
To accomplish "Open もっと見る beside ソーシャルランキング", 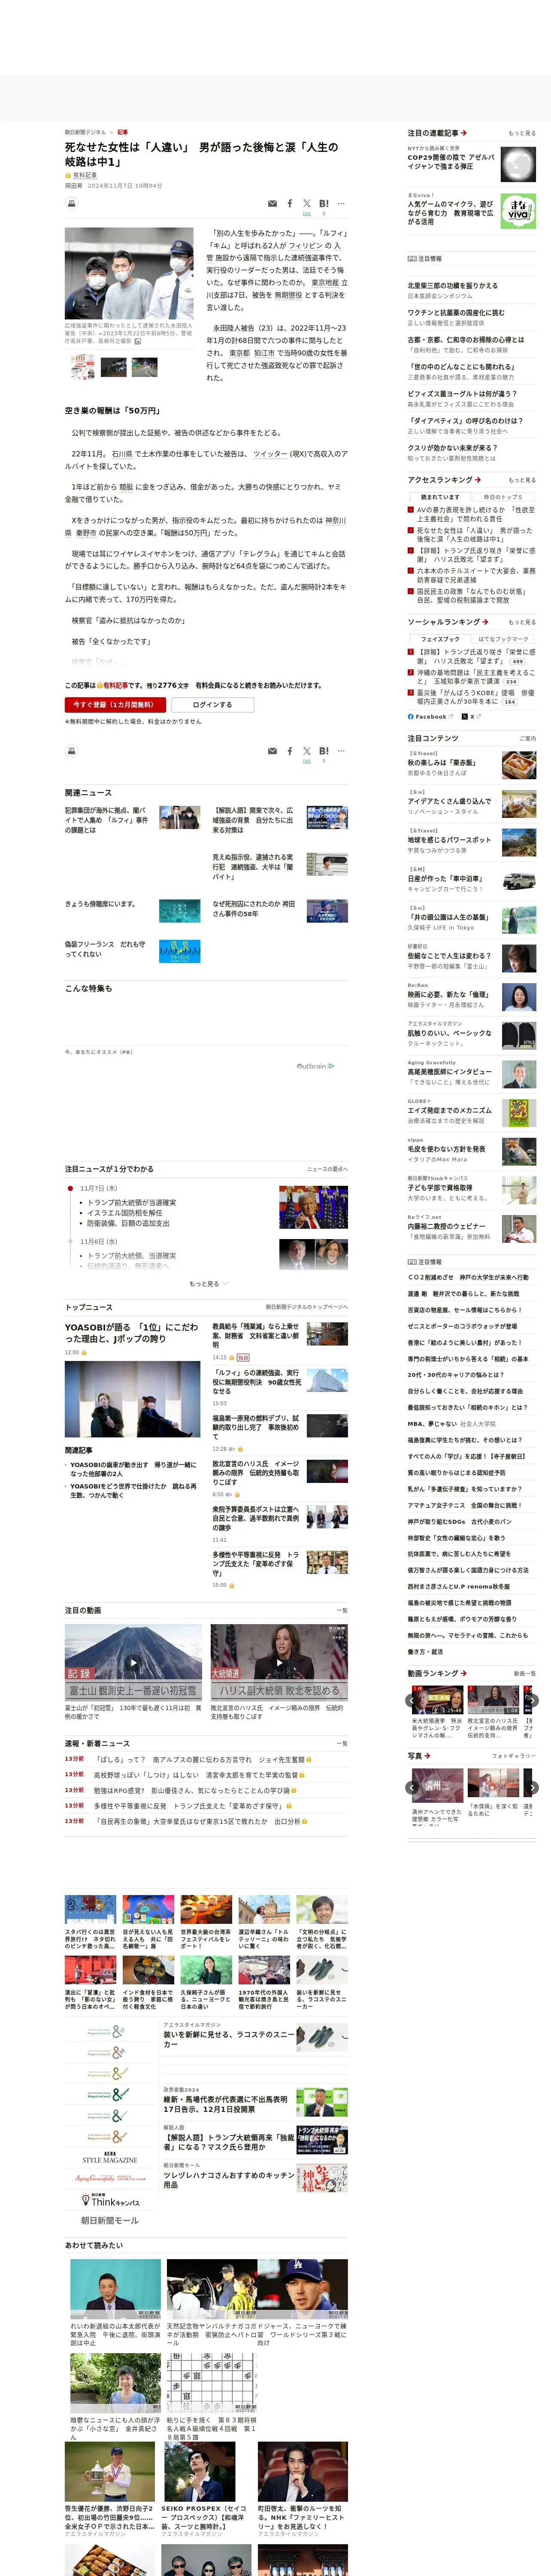I will pyautogui.click(x=521, y=622).
